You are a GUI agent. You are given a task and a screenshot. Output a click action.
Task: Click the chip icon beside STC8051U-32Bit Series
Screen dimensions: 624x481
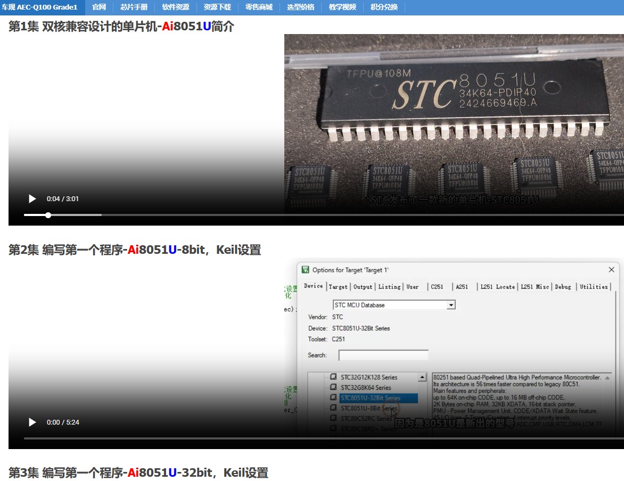pyautogui.click(x=333, y=397)
